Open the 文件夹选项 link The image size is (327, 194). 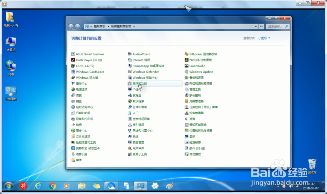(x=83, y=137)
